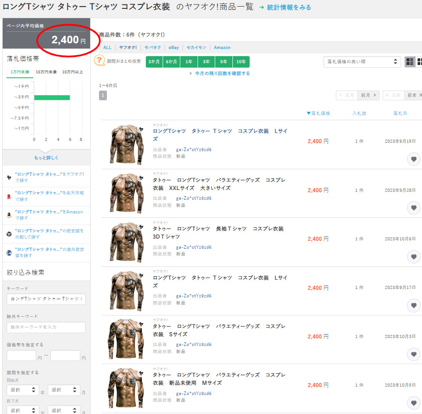Switch to the eBay tab

(174, 48)
